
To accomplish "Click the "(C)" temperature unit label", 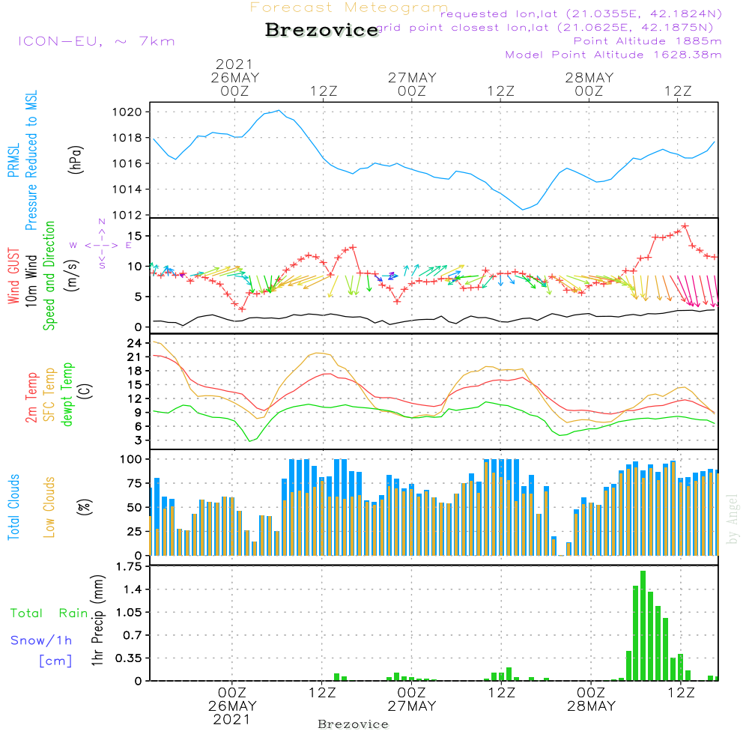I will click(86, 391).
